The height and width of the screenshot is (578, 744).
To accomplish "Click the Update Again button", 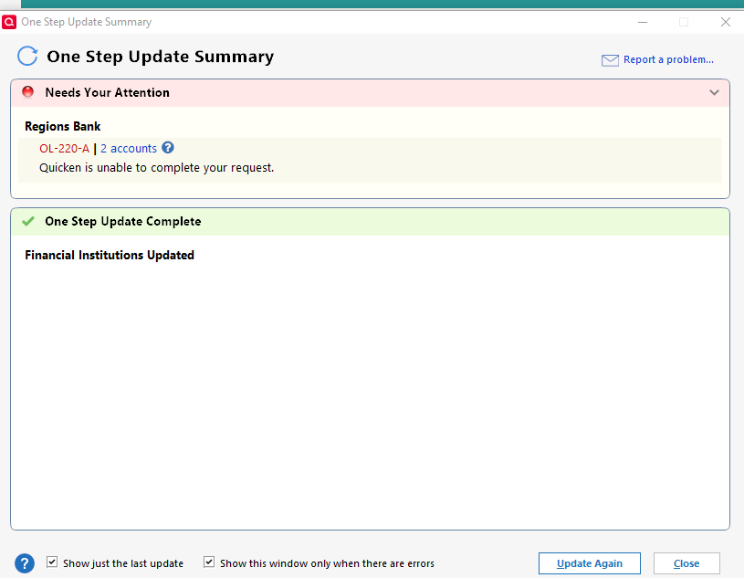I will tap(590, 563).
